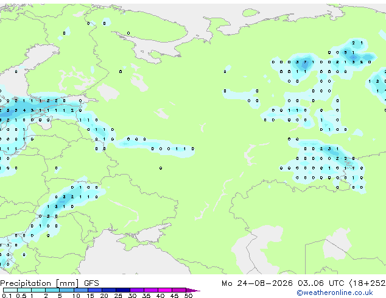Viewport: 386px width, 298px height.
Task: Click the 'Precipitation [mm]' map title
Action: (x=40, y=283)
